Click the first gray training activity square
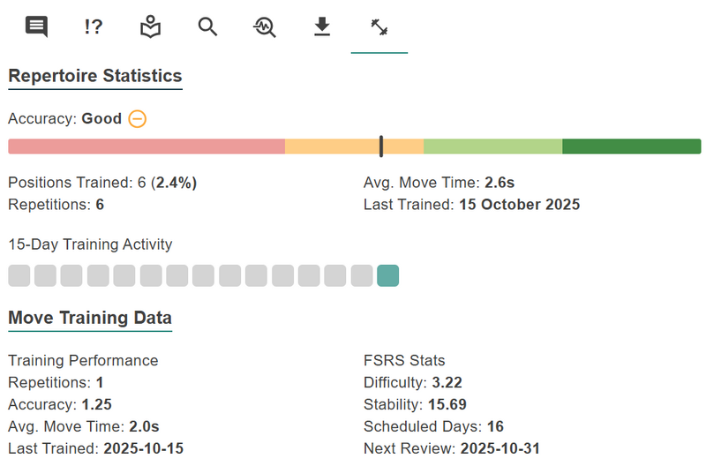The width and height of the screenshot is (706, 466). [x=19, y=276]
